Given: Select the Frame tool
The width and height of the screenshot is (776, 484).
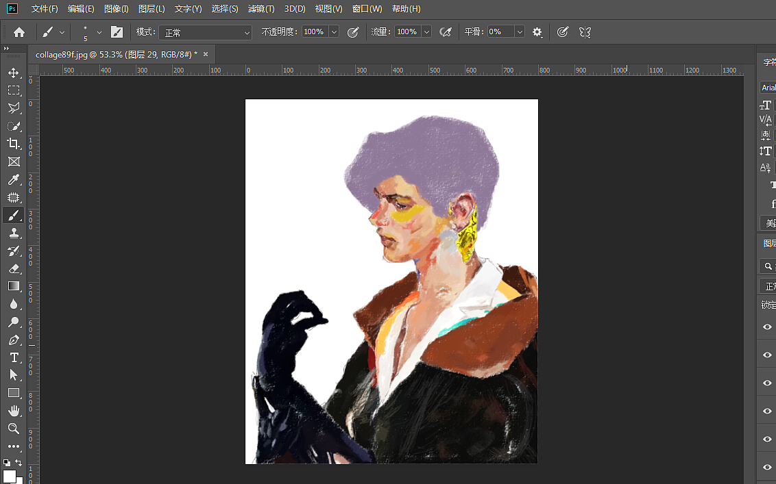Looking at the screenshot, I should tap(13, 162).
